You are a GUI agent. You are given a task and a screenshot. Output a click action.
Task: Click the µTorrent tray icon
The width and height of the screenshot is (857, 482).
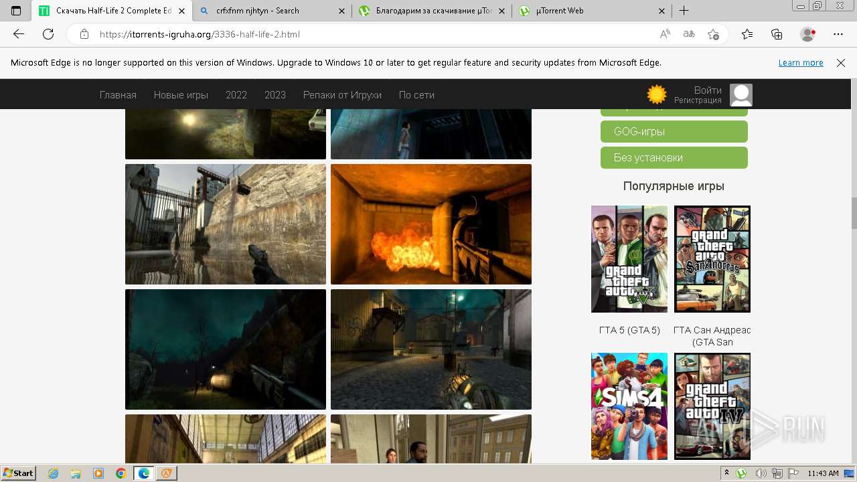point(742,473)
